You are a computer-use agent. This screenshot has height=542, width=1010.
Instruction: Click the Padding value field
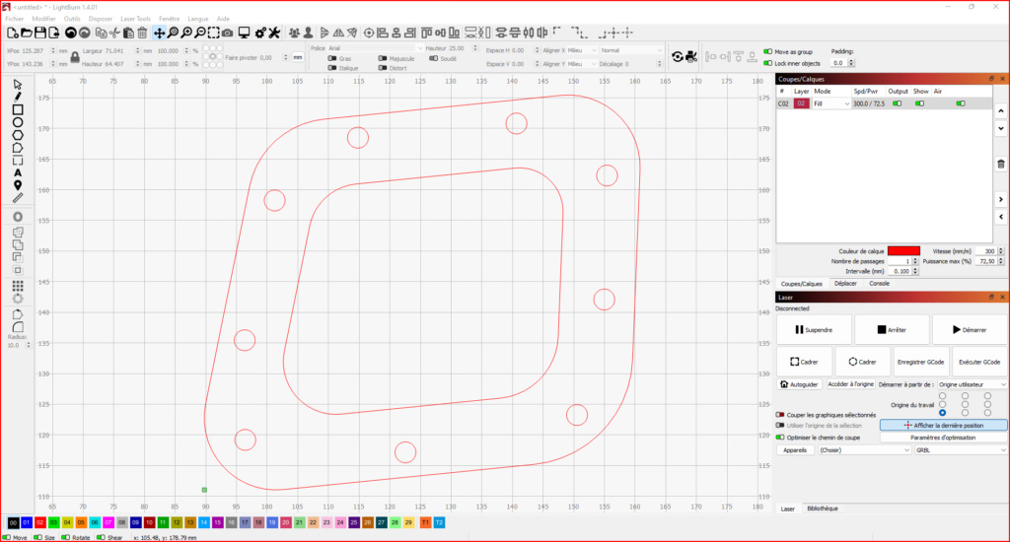coord(838,63)
